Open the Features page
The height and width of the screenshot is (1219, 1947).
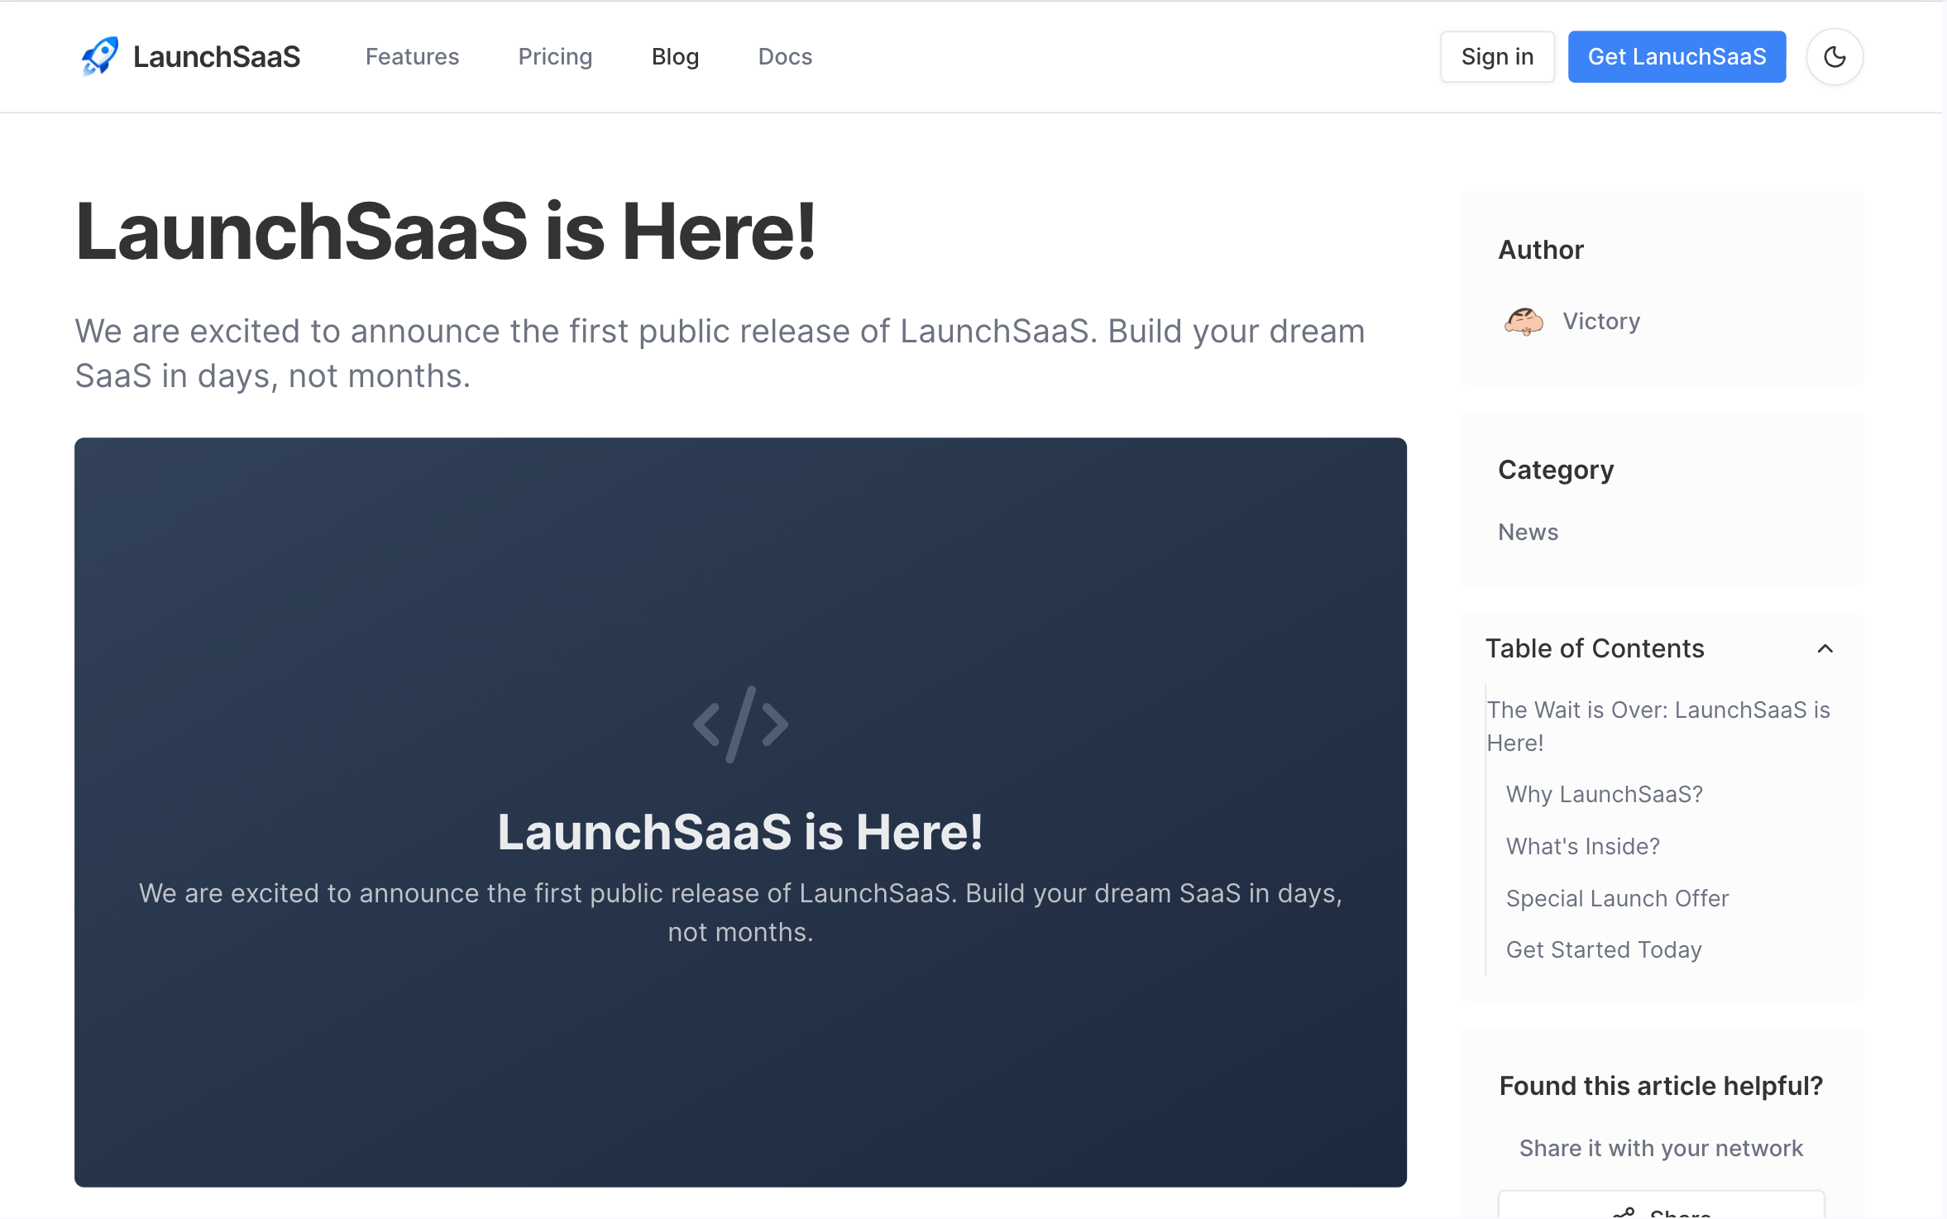coord(412,56)
